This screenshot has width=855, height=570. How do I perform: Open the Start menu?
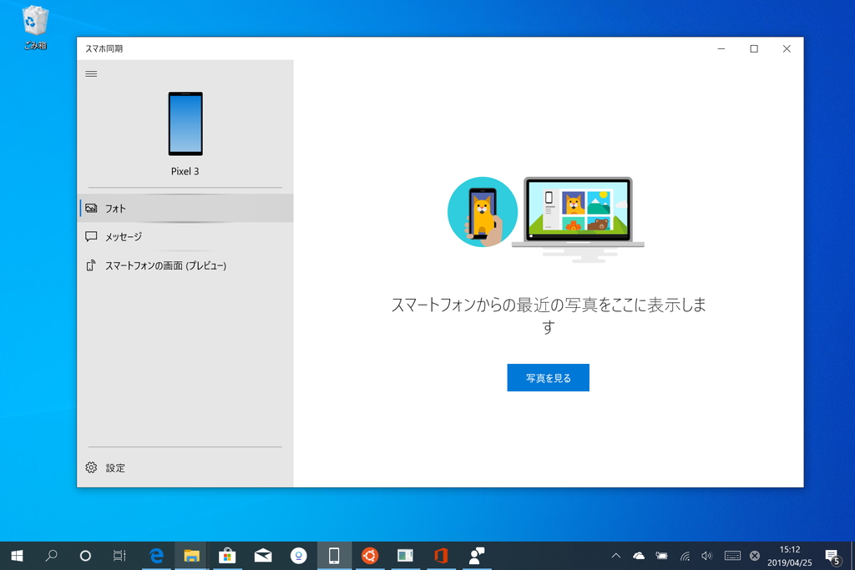click(x=17, y=555)
